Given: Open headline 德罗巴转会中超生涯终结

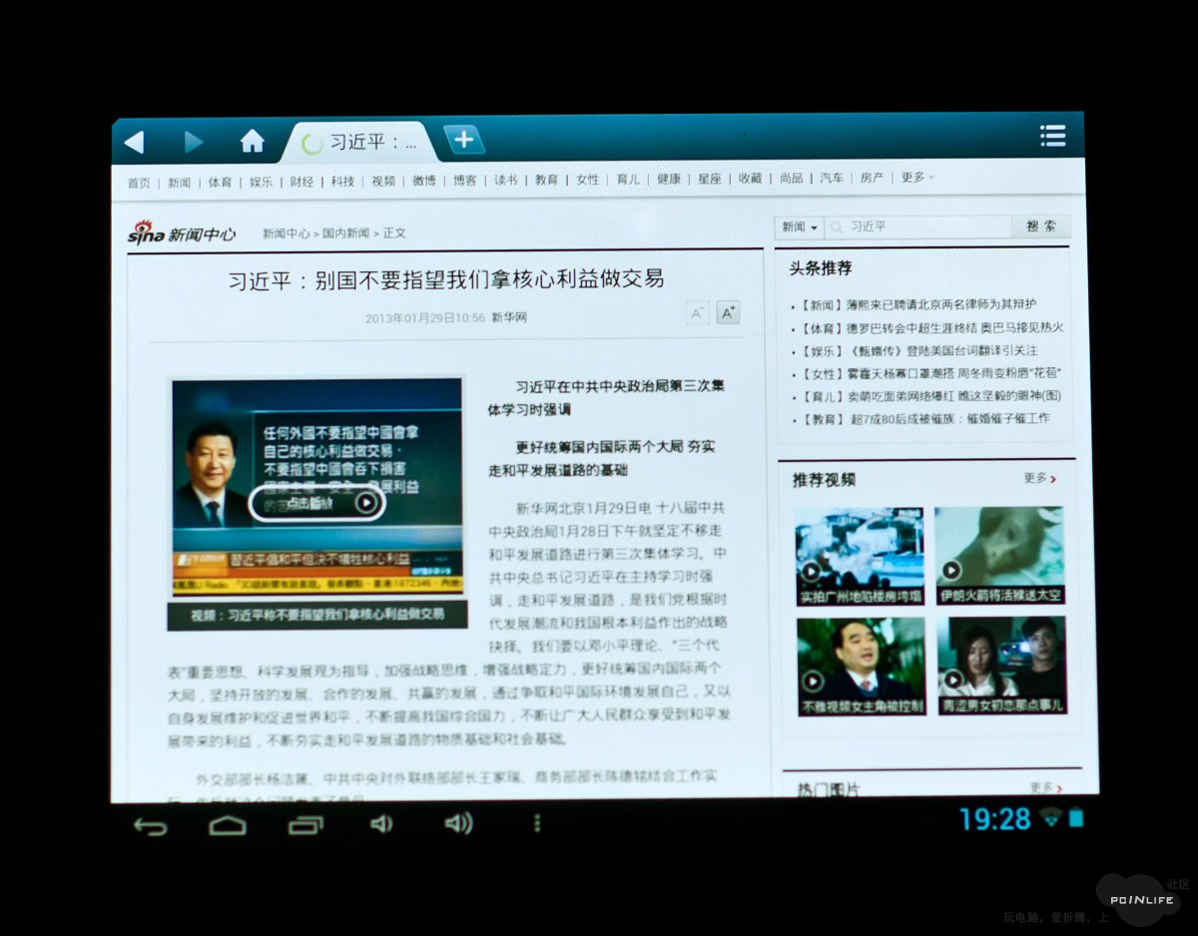Looking at the screenshot, I should pyautogui.click(x=954, y=327).
